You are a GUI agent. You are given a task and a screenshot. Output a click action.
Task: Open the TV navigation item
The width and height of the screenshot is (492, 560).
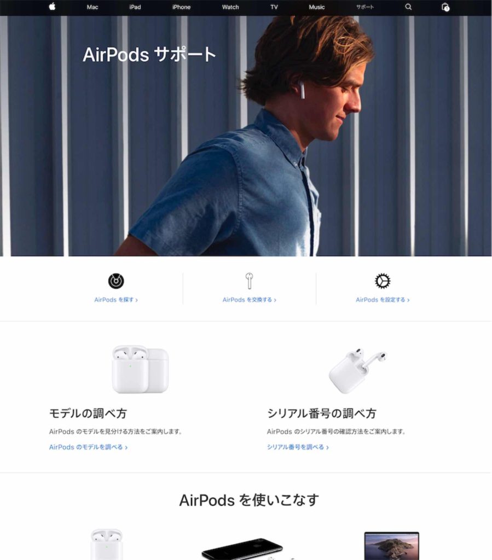tap(274, 7)
